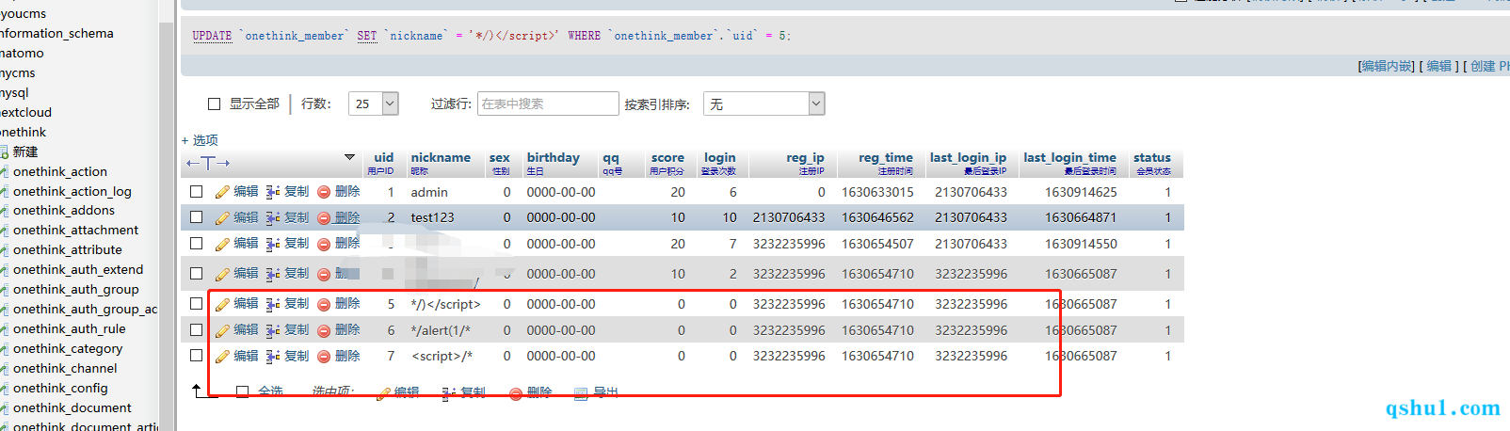Open the onethink_channel table
Image resolution: width=1510 pixels, height=431 pixels.
click(x=65, y=369)
